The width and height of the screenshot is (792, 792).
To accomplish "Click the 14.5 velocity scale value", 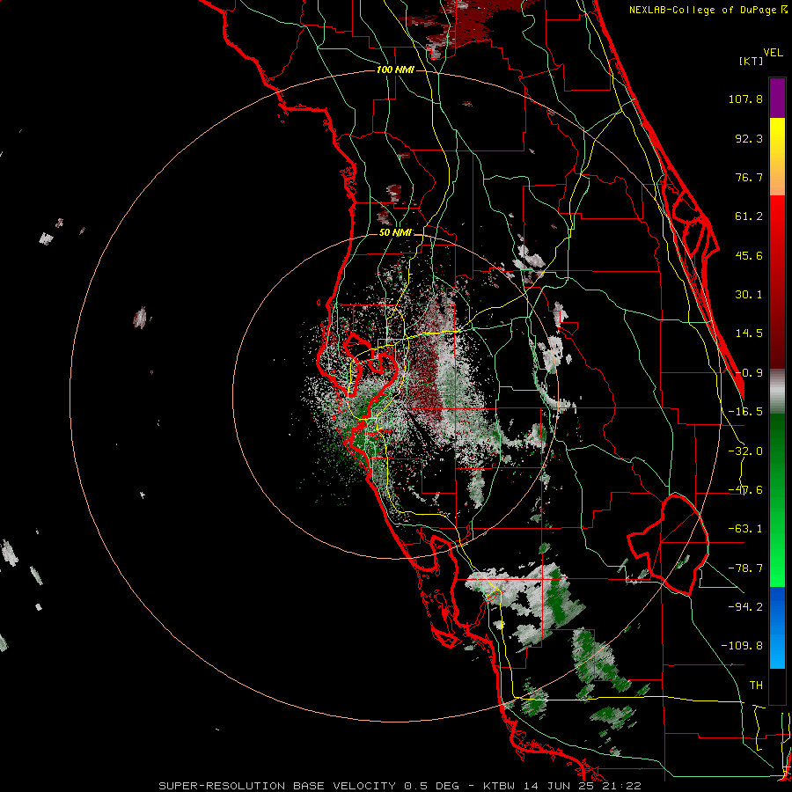I will coord(749,334).
